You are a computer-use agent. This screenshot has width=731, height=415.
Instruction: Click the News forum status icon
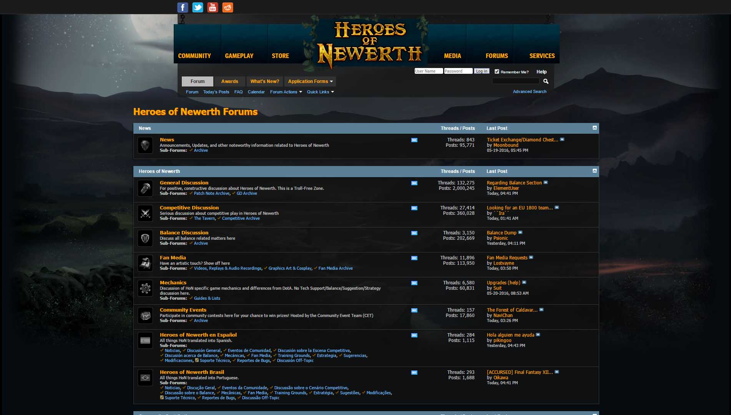(145, 145)
